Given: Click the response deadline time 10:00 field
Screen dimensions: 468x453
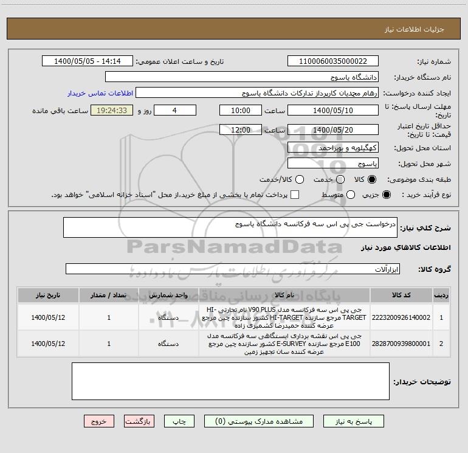Looking at the screenshot, I should 241,110.
